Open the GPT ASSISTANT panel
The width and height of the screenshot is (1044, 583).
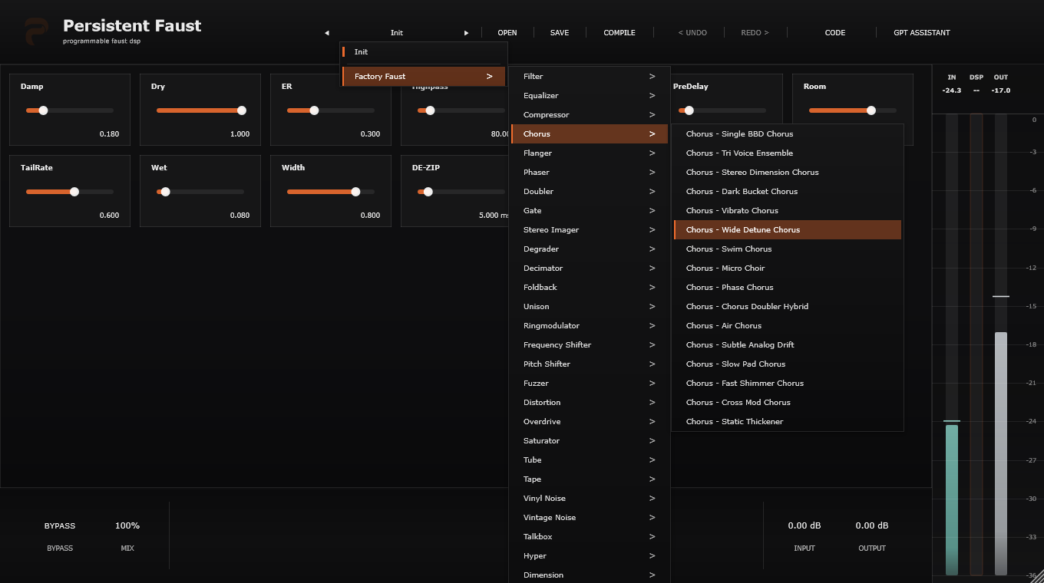[x=922, y=33]
